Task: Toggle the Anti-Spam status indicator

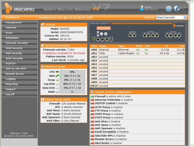Action: pos(92,125)
